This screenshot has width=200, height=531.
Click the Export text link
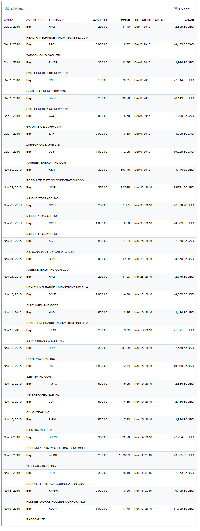click(x=184, y=9)
